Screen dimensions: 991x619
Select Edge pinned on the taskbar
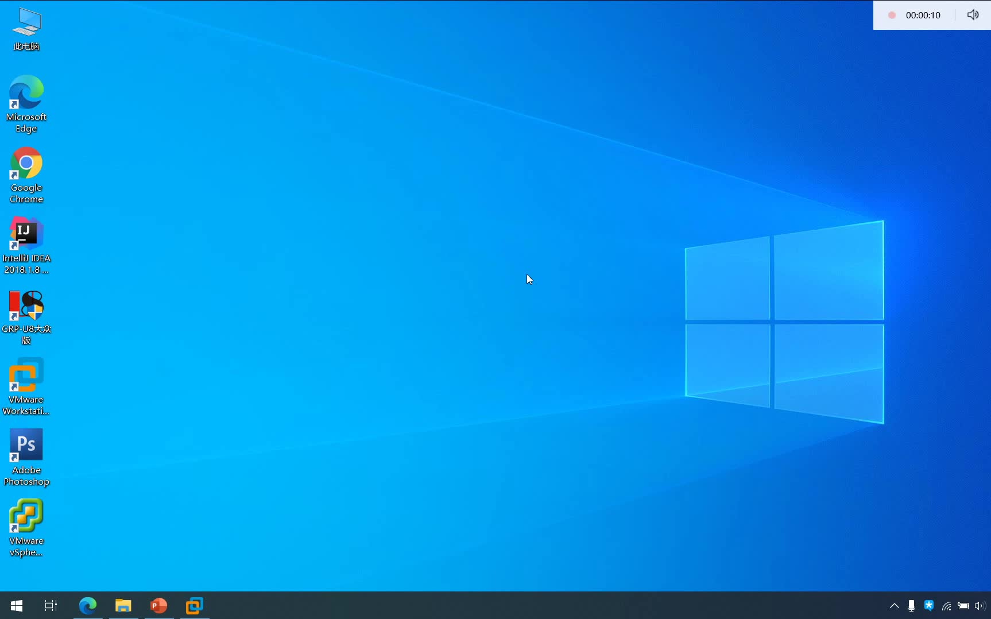click(88, 606)
